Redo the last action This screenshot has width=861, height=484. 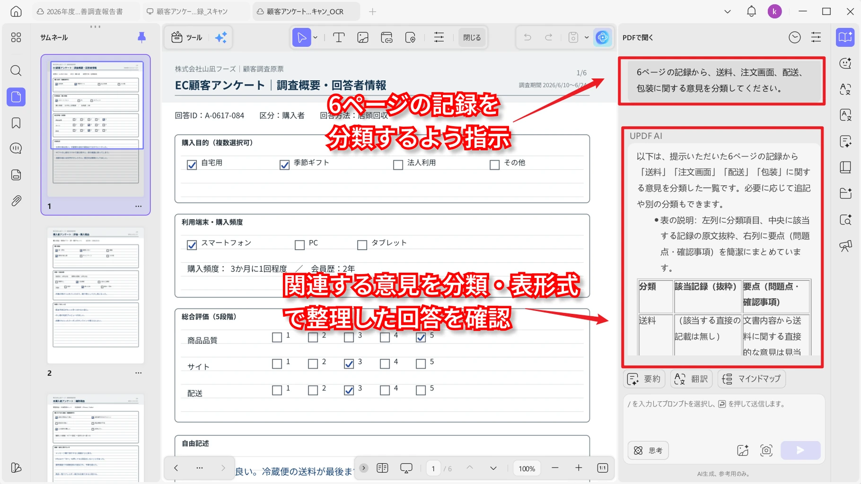[x=549, y=37]
